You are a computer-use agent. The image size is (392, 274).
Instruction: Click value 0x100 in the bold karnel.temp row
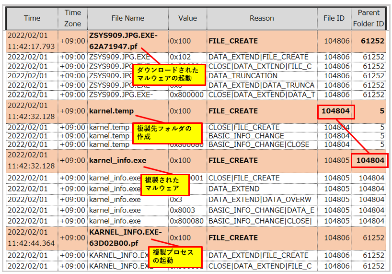tap(180, 111)
